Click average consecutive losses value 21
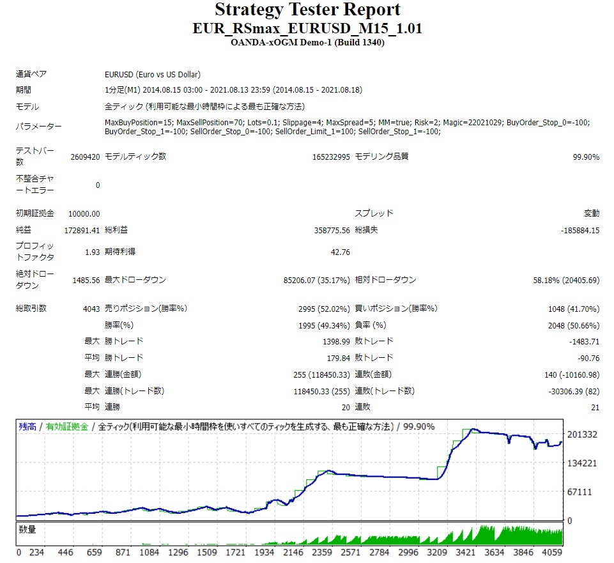The width and height of the screenshot is (614, 563). (595, 408)
